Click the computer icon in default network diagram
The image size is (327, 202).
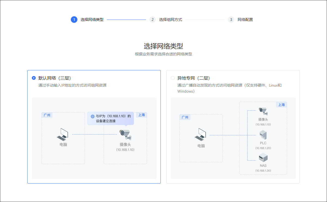click(x=63, y=134)
